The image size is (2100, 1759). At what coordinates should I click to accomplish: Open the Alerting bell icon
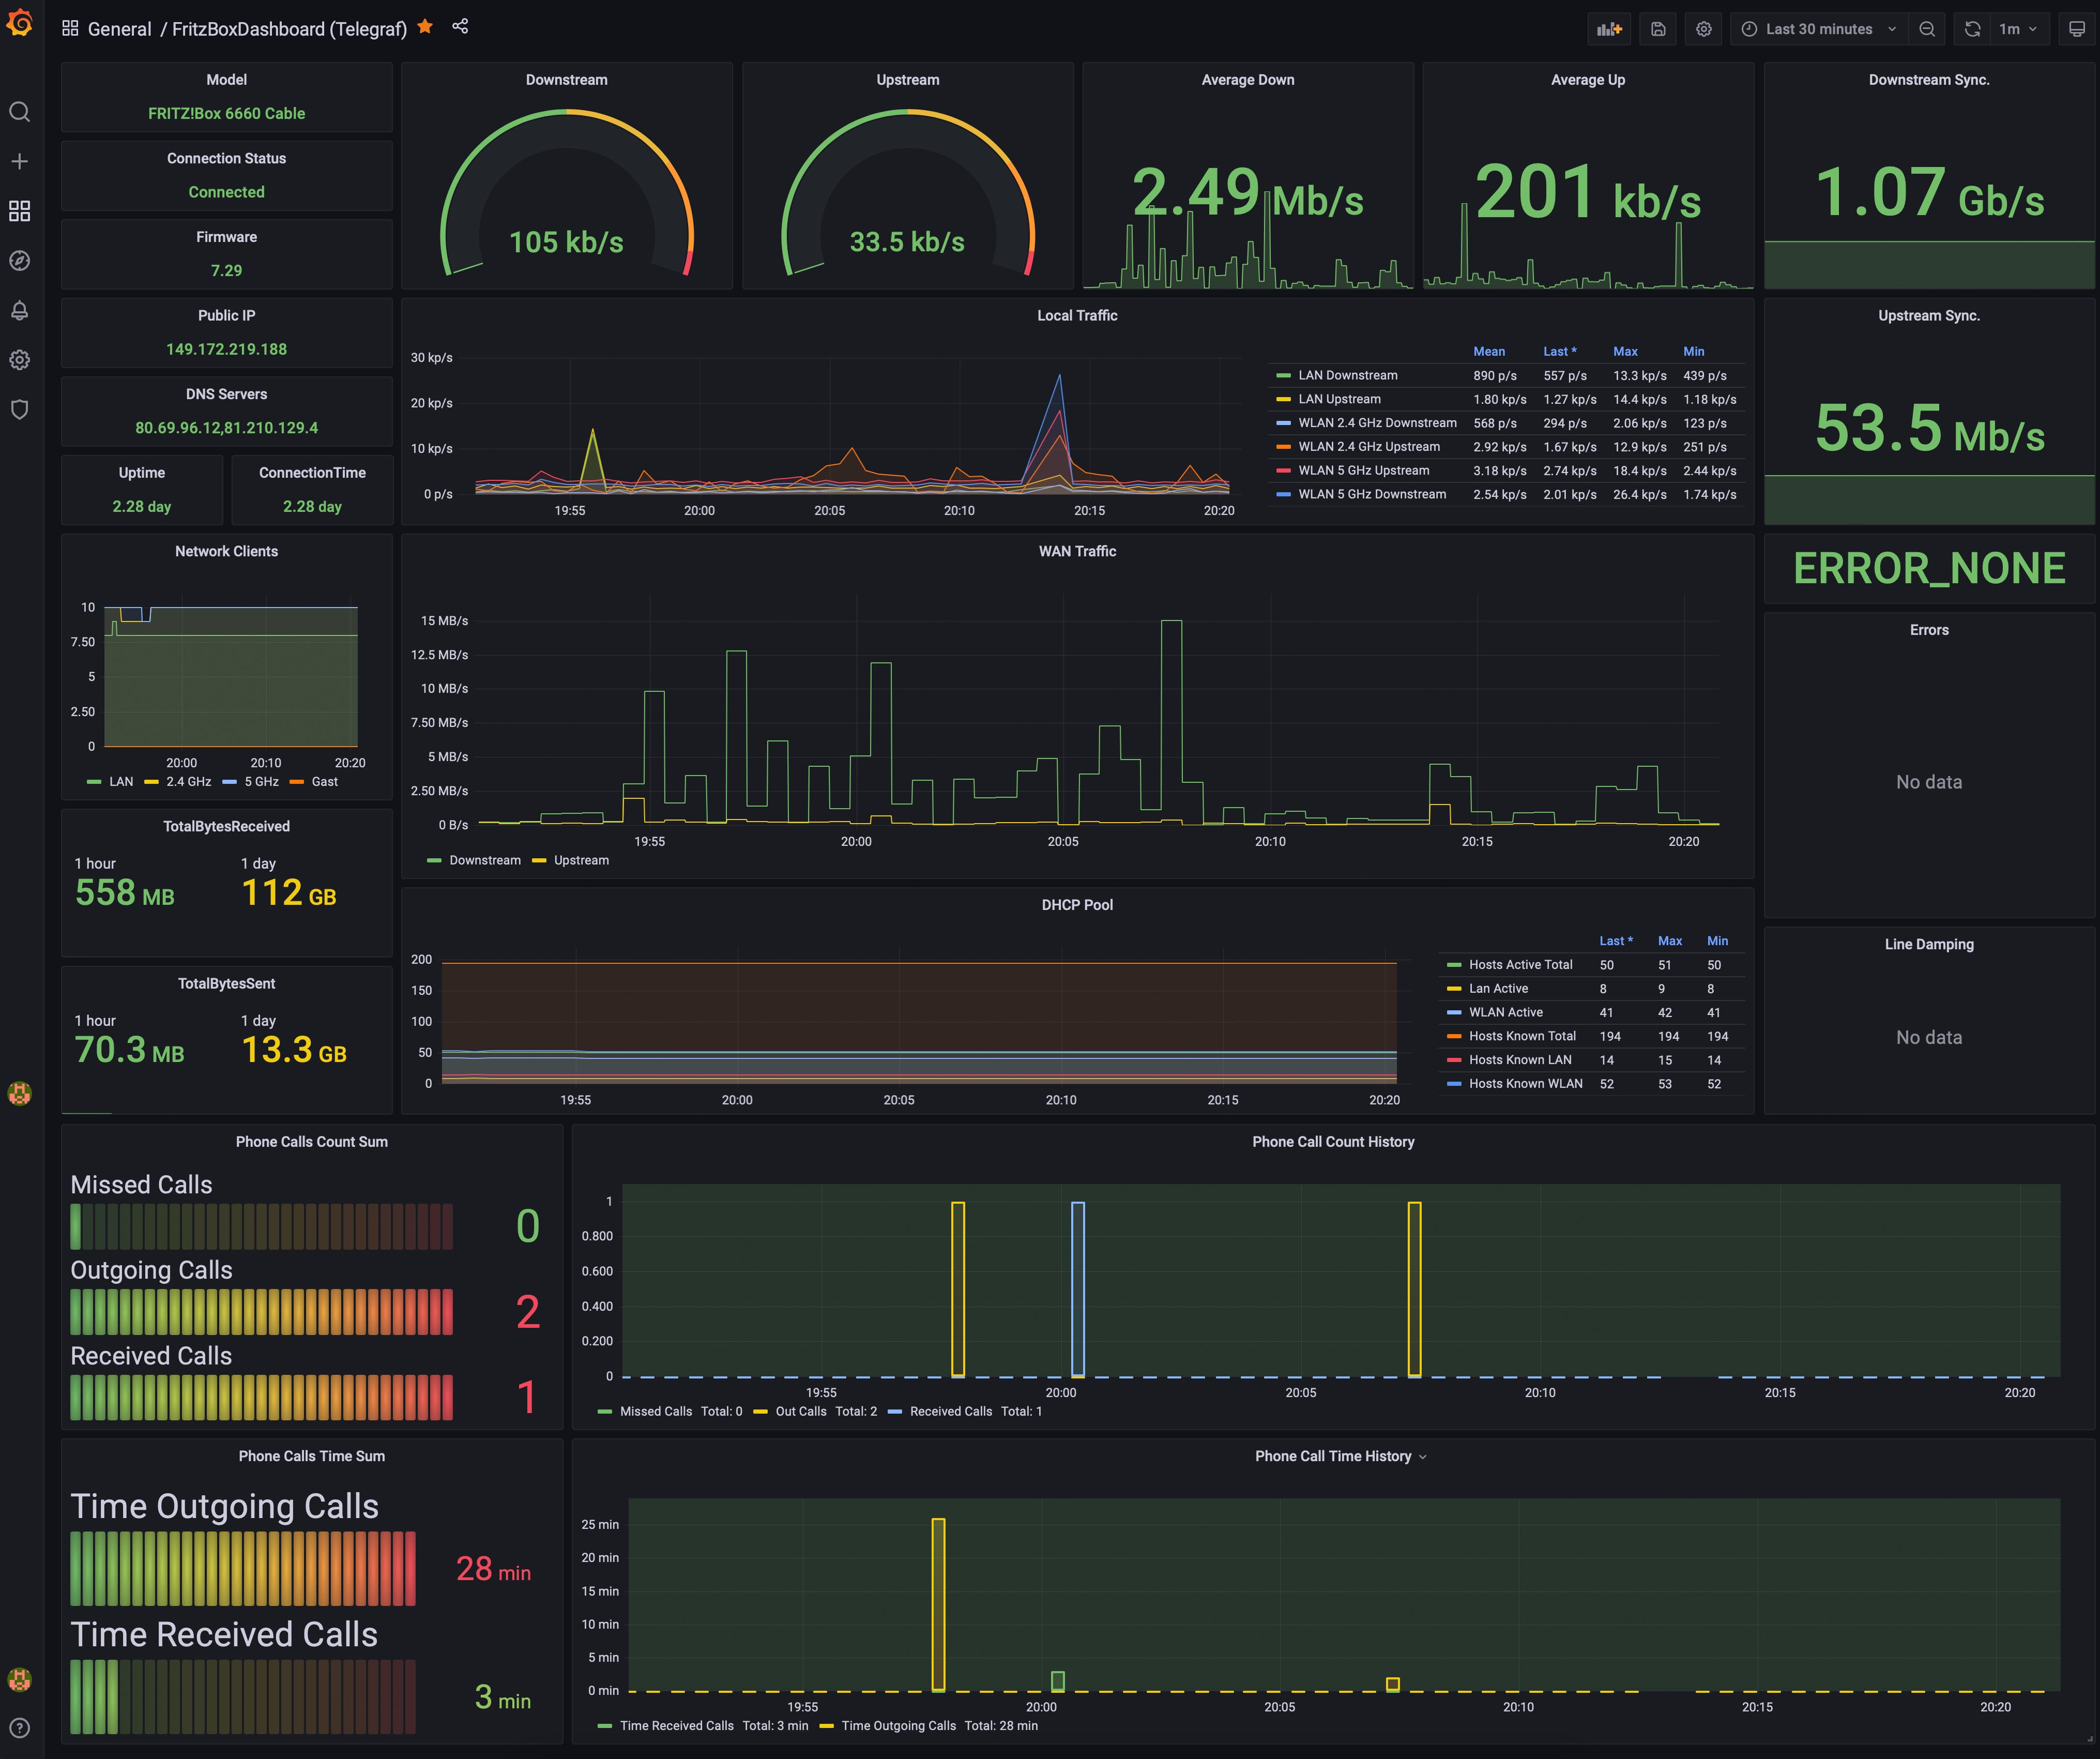tap(20, 310)
